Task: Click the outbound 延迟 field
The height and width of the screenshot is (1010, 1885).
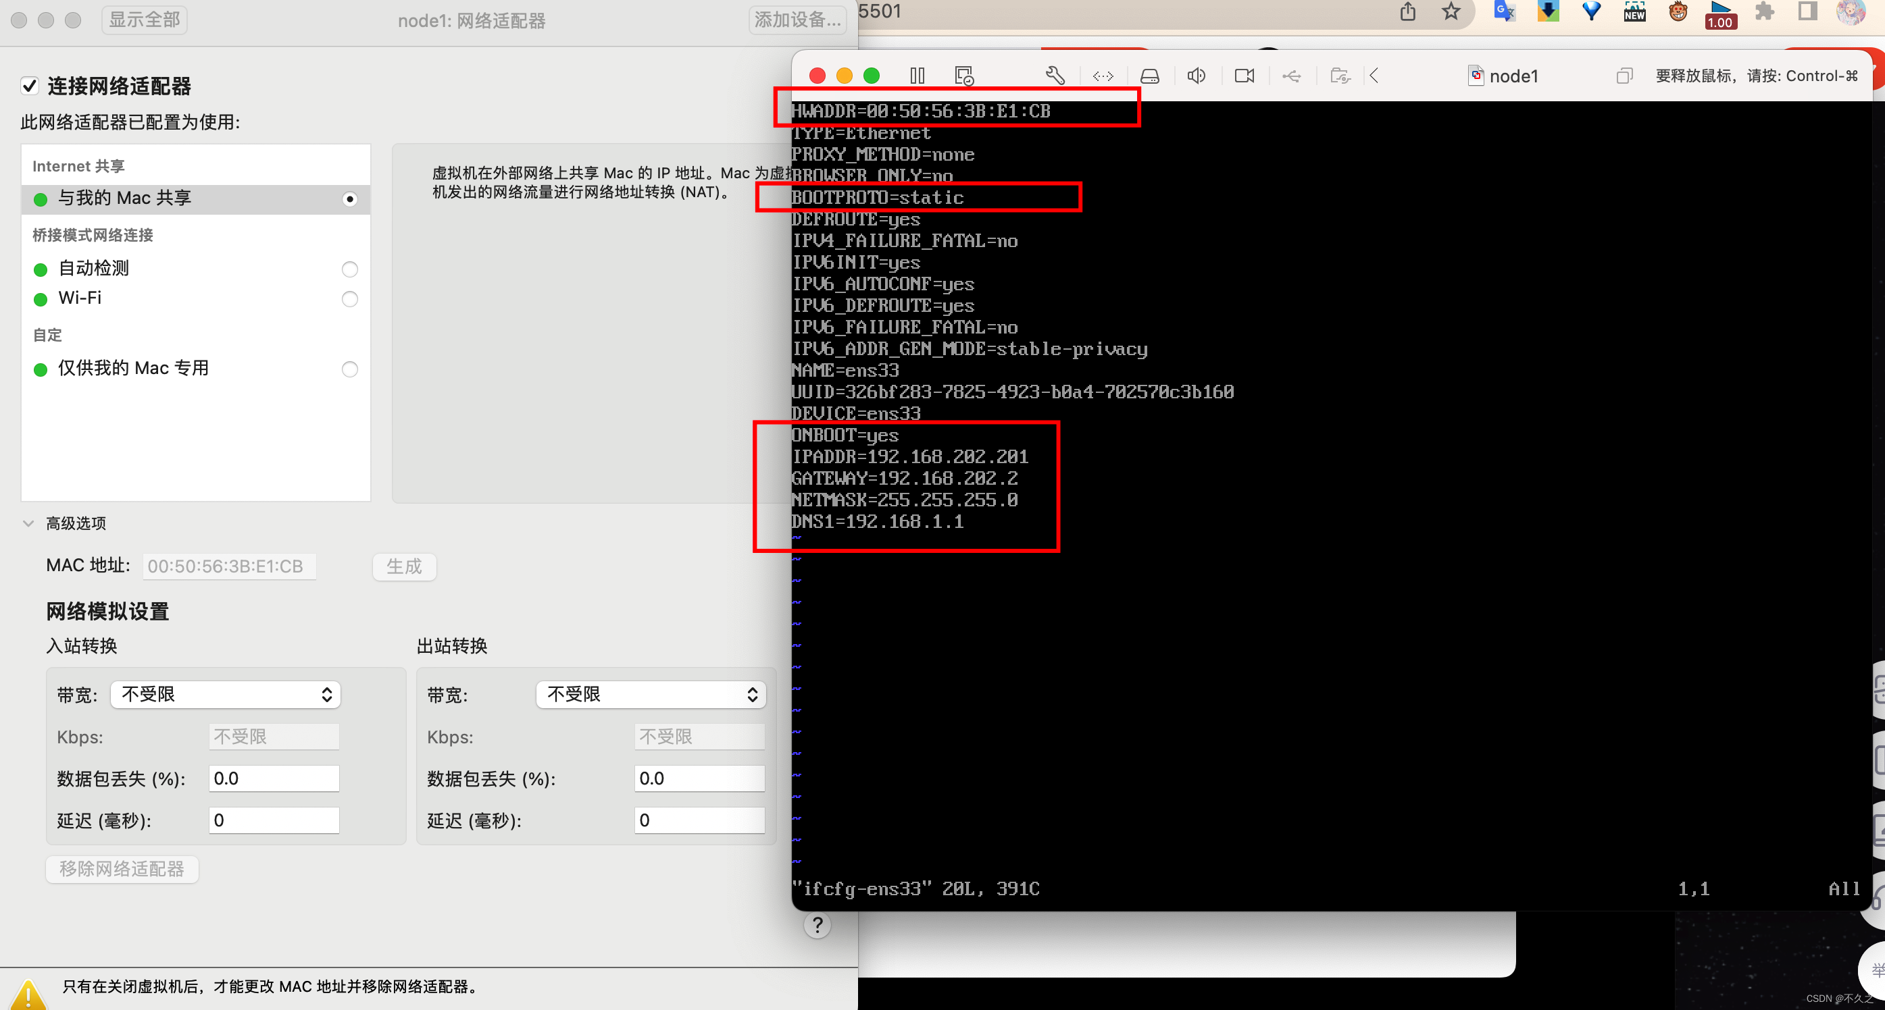Action: (699, 820)
